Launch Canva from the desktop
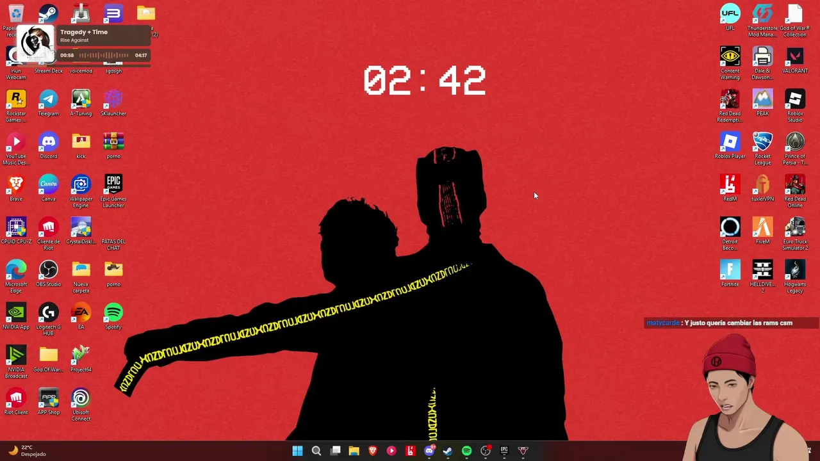This screenshot has height=461, width=820. pos(48,189)
